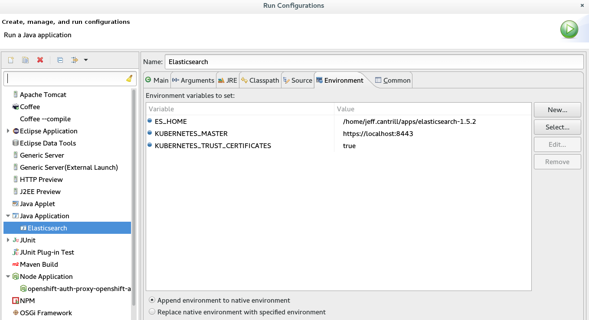This screenshot has height=320, width=589.
Task: Click the https://localhost:8443 value
Action: pyautogui.click(x=378, y=133)
